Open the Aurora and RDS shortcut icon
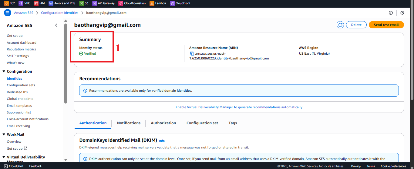 [51, 3]
